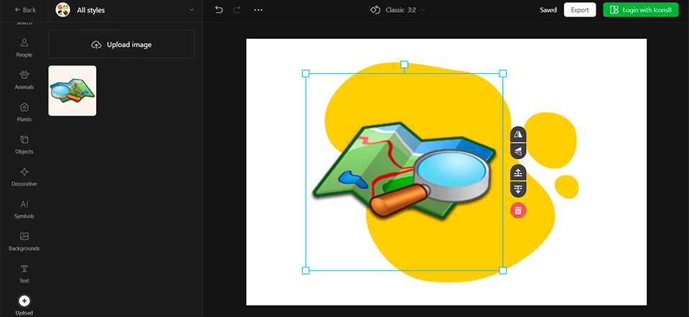Go back using the Back button
Screen dimensions: 689x317
[x=25, y=9]
